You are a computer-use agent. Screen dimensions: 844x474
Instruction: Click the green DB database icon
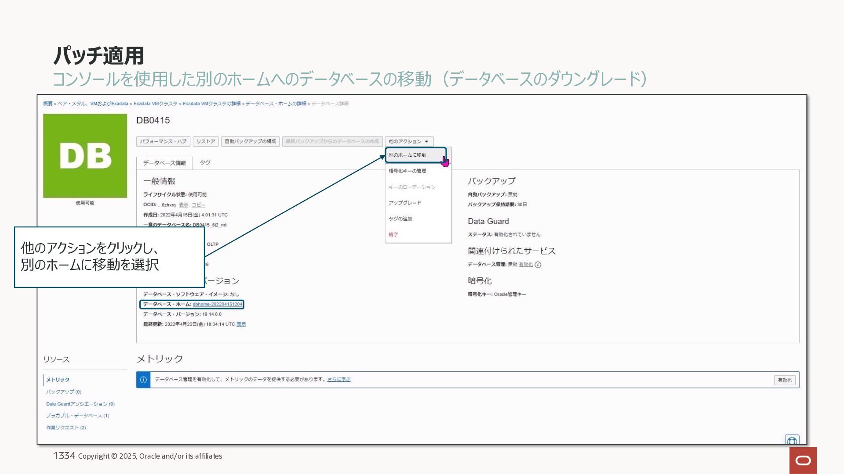(x=85, y=156)
